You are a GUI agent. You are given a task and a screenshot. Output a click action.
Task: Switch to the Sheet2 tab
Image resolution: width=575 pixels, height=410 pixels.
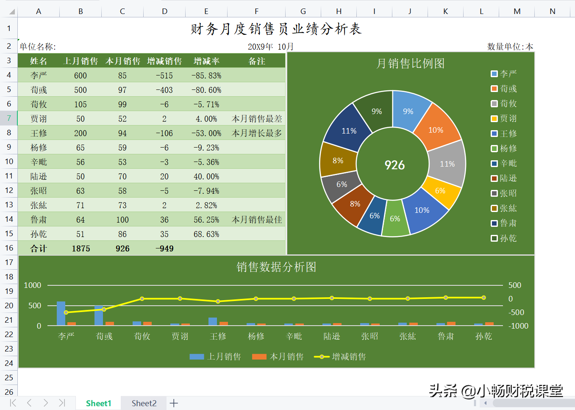[143, 403]
